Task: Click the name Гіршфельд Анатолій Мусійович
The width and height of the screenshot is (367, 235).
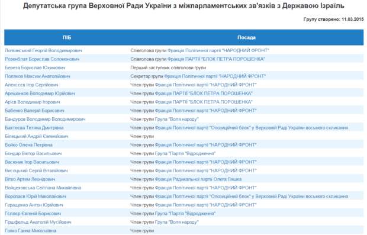Action: click(38, 222)
